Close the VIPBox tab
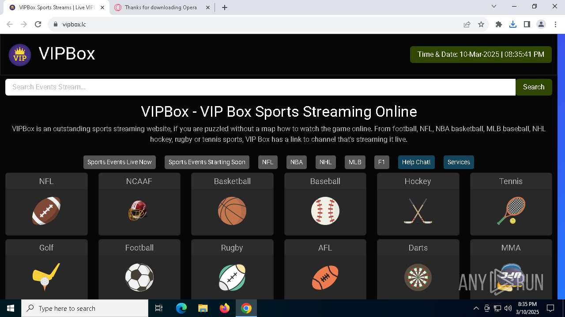This screenshot has width=565, height=317. pos(102,7)
